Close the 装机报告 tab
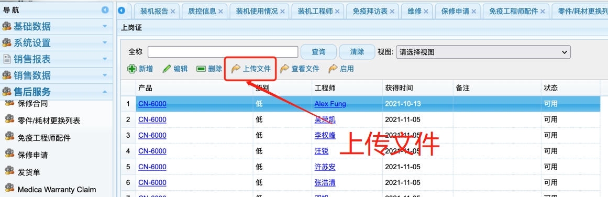Image resolution: width=608 pixels, height=197 pixels. click(x=172, y=11)
